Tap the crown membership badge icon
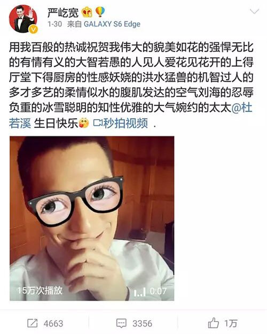Viewport: 267px width, 334px height. (x=87, y=12)
